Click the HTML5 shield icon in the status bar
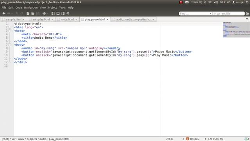Image resolution: width=250 pixels, height=141 pixels. click(x=187, y=139)
